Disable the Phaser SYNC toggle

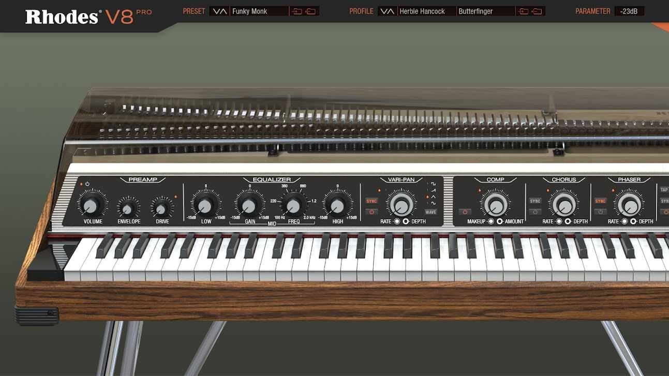[x=600, y=201]
